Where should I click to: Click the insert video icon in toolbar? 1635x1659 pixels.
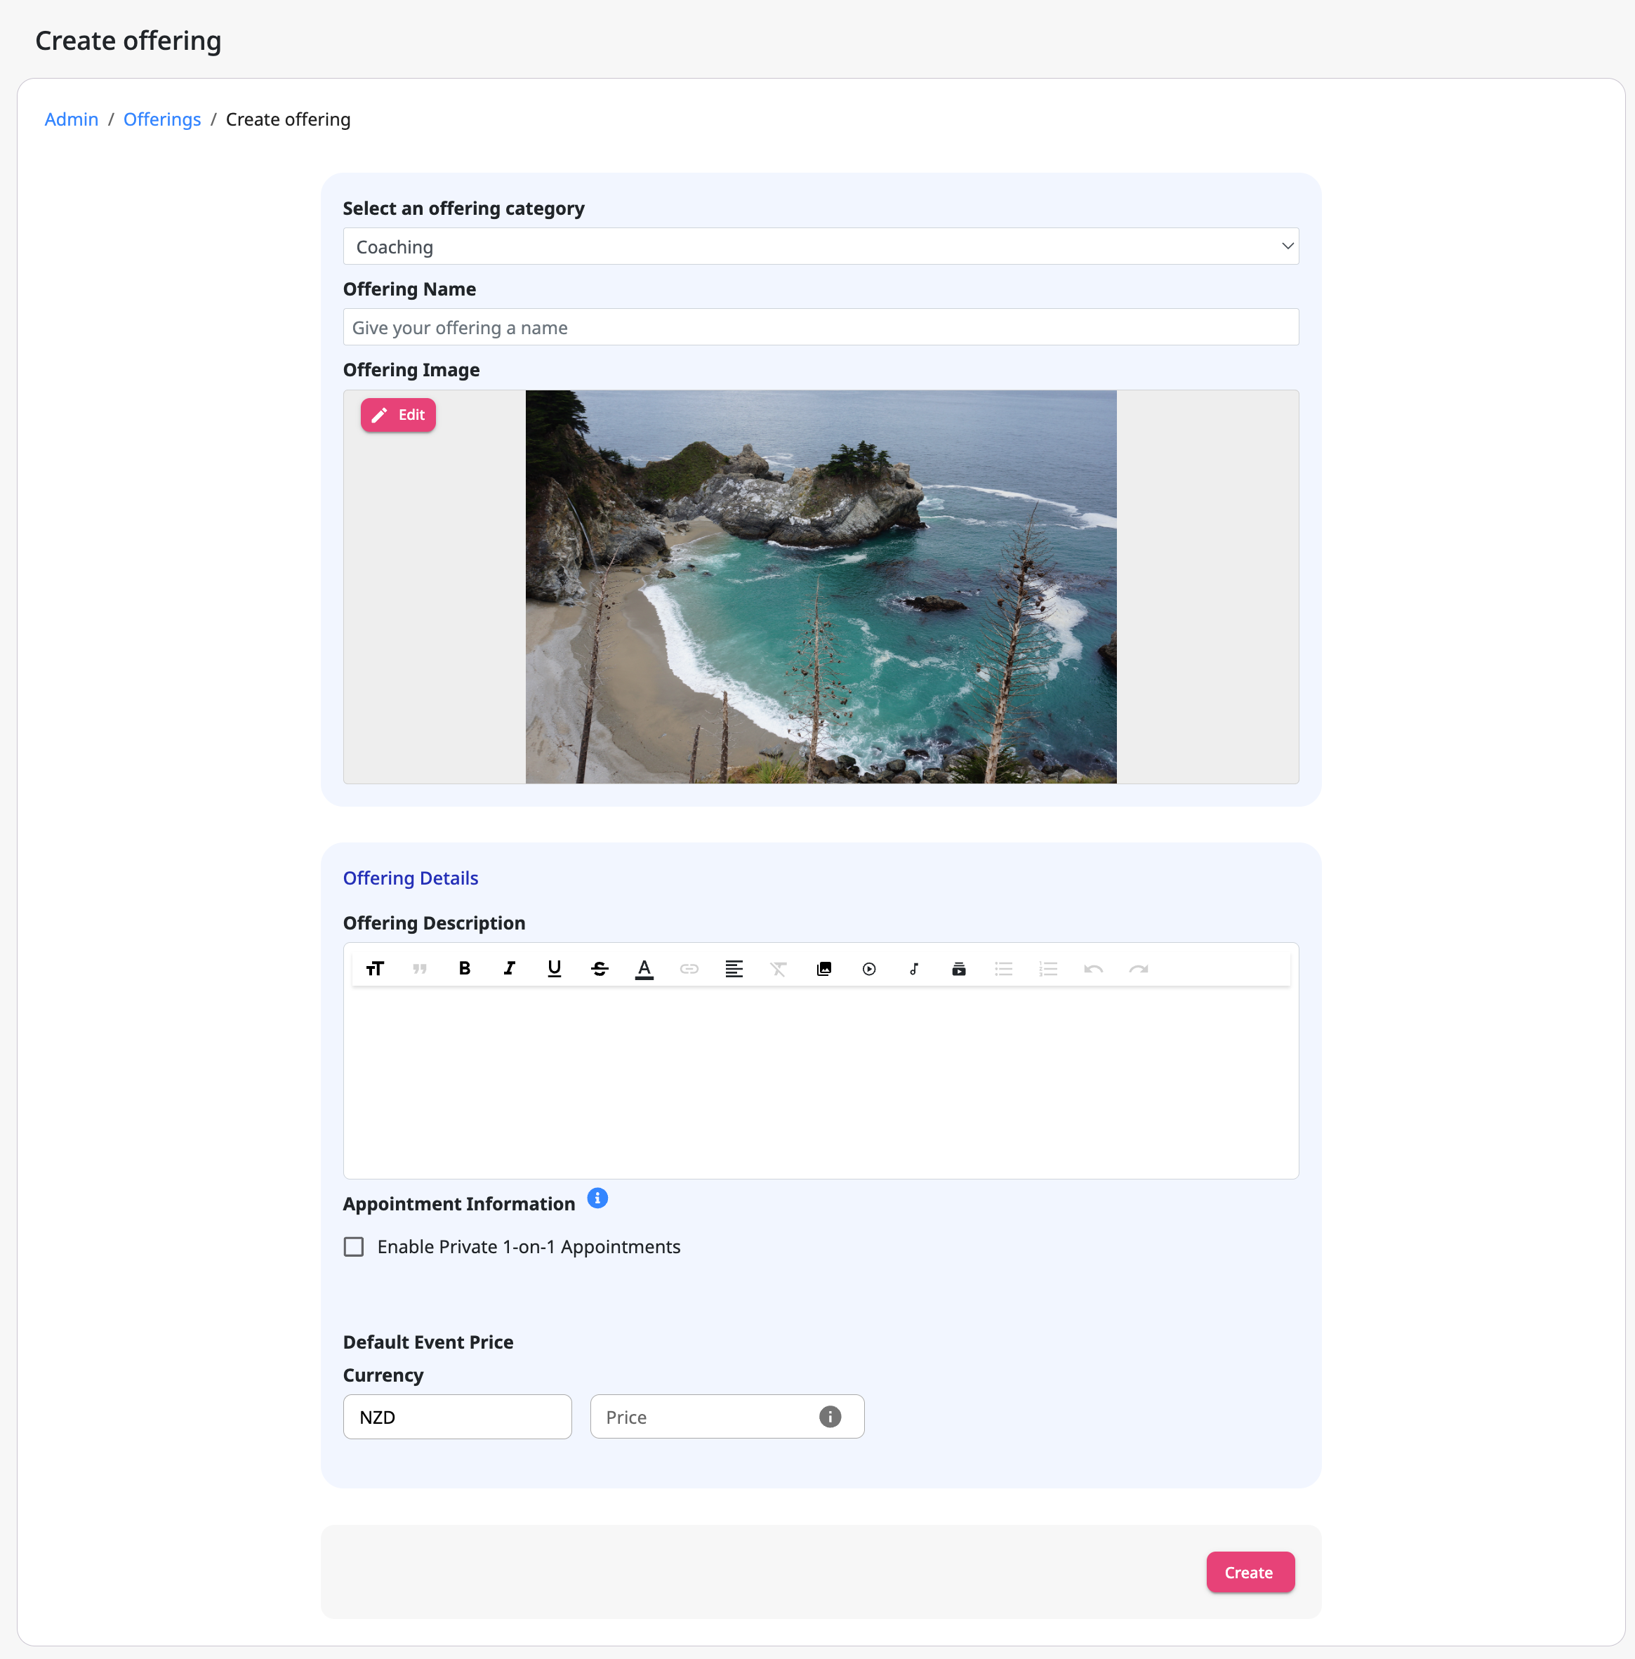(x=869, y=969)
